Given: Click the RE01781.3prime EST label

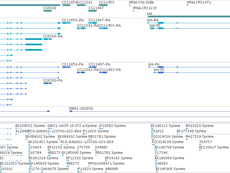Looking at the screenshot, I should (x=109, y=153).
